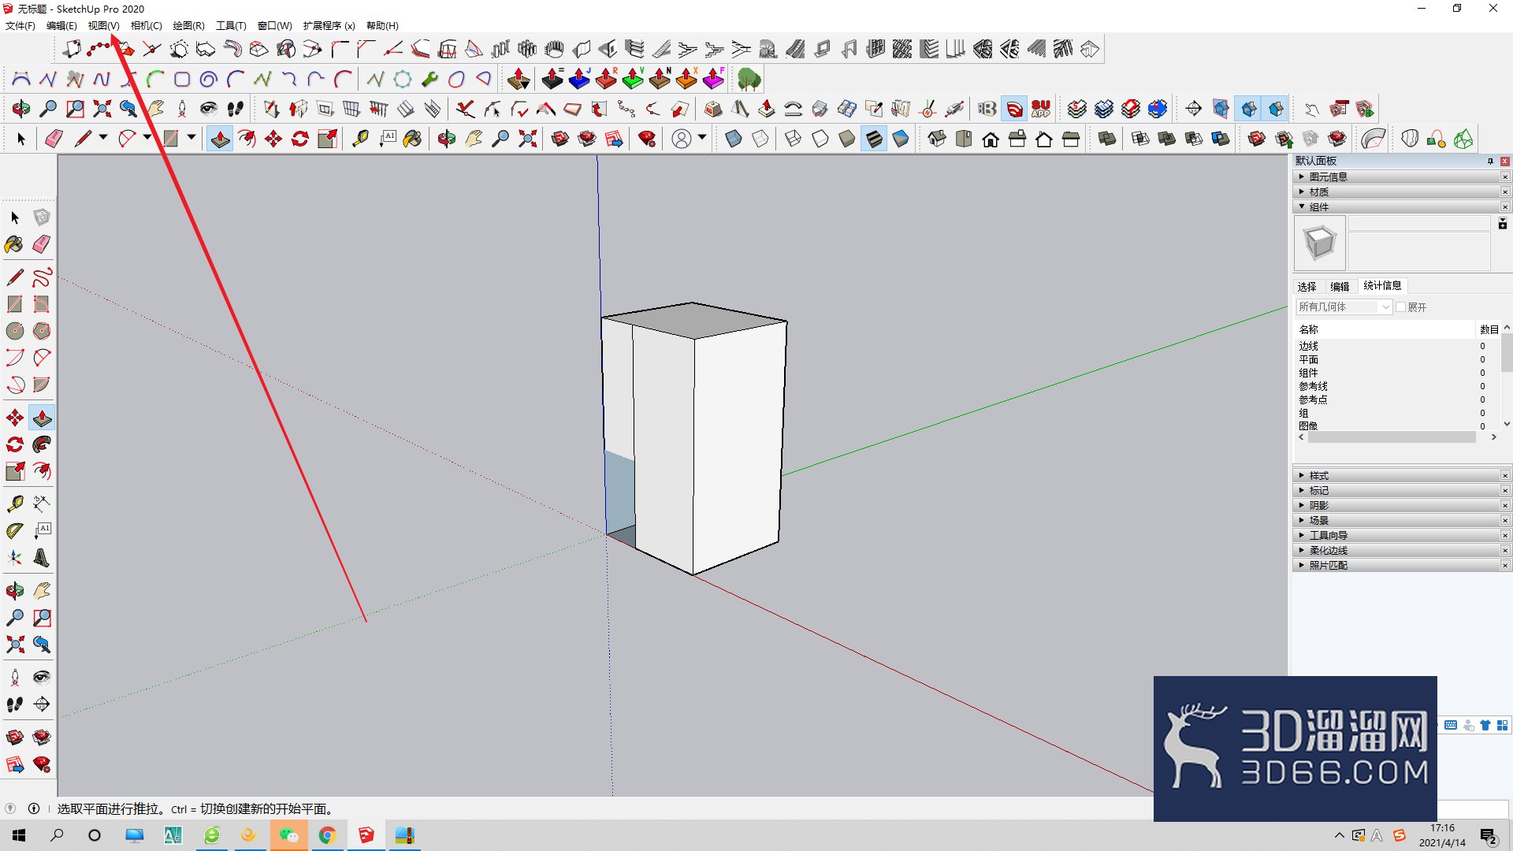
Task: Open the 相机(C) menu
Action: 146,26
